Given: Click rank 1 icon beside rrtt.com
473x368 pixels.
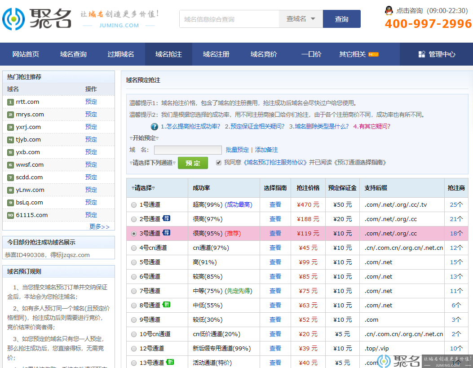Looking at the screenshot, I should point(11,102).
